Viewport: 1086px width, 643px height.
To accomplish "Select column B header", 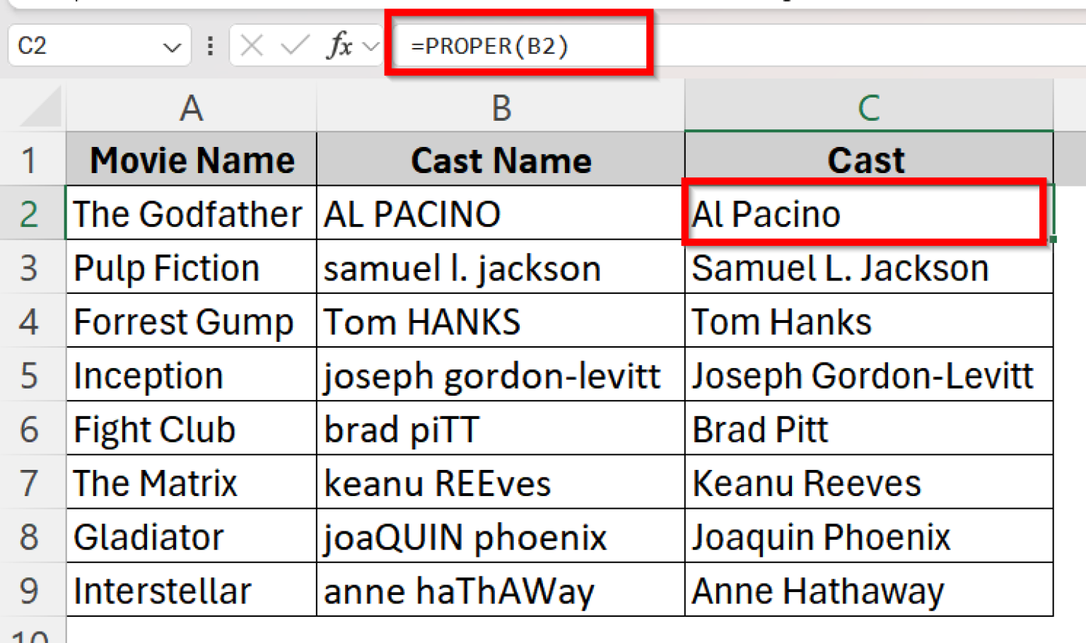I will point(500,107).
